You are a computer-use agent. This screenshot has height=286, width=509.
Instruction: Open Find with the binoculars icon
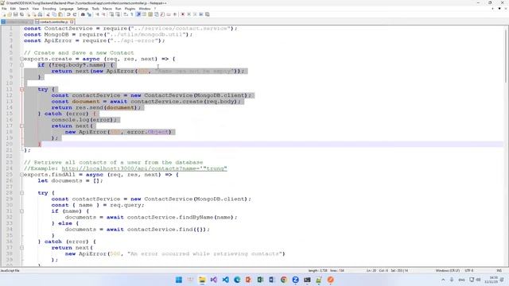82,14
